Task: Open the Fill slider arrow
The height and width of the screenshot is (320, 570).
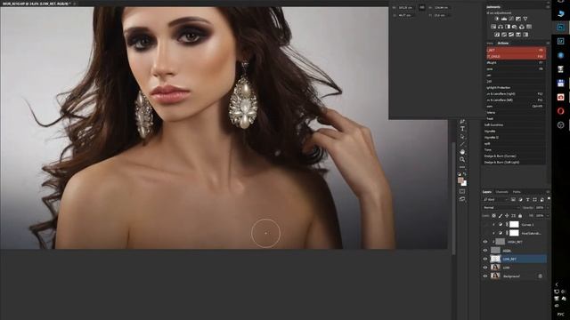Action: coord(548,215)
